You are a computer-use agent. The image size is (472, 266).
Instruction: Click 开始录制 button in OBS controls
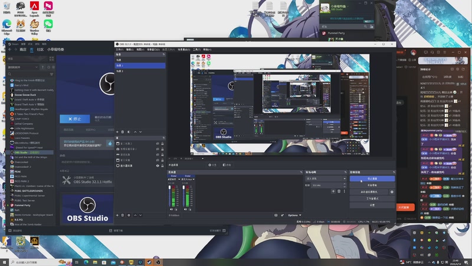point(372,185)
